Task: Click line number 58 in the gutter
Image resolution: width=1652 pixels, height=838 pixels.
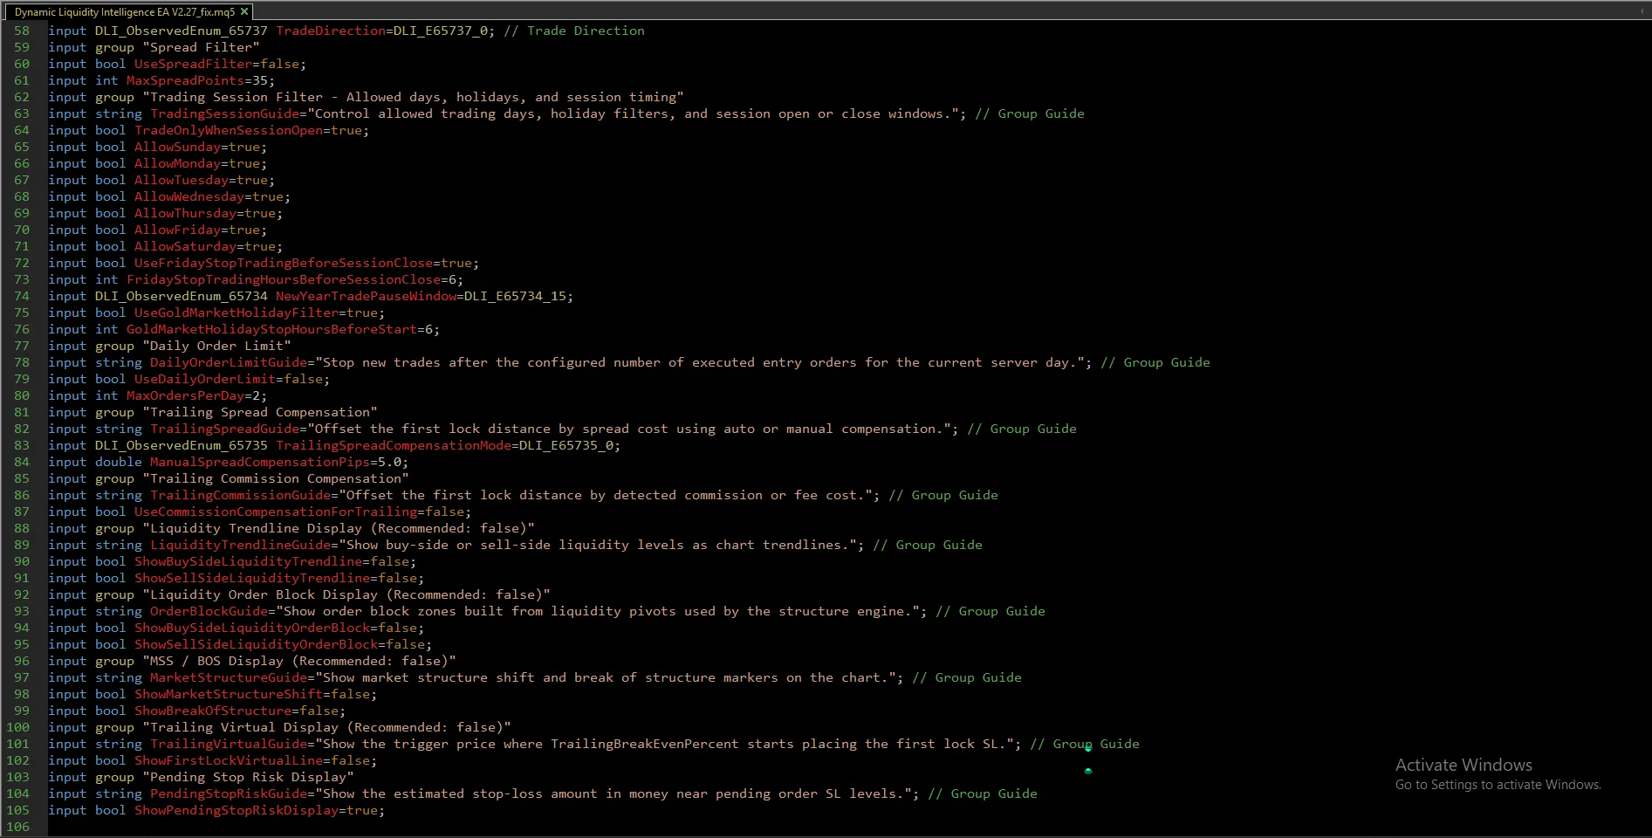Action: pos(21,31)
